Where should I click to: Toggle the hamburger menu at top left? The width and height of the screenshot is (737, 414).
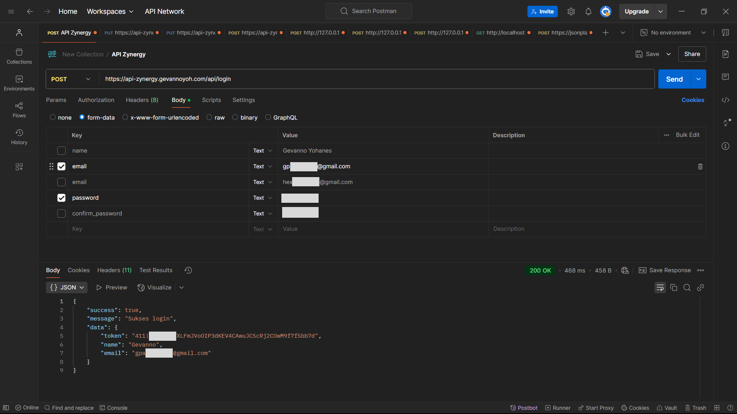coord(11,11)
